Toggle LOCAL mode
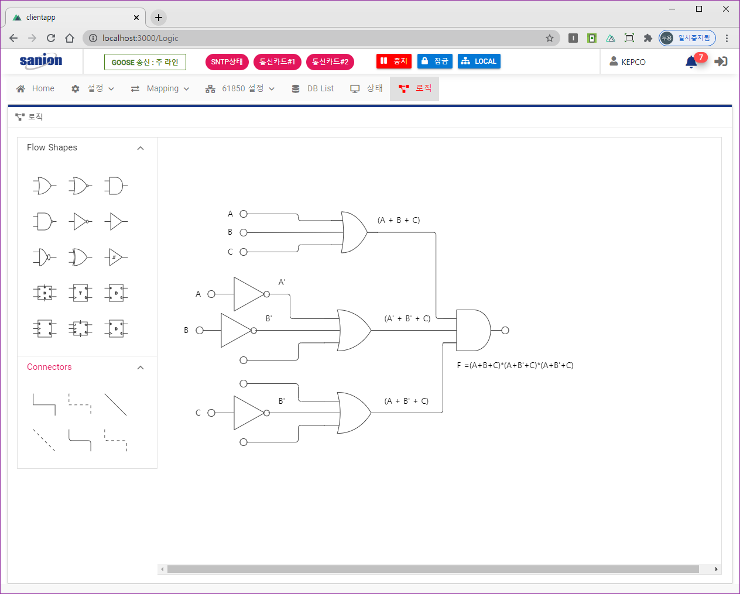740x594 pixels. click(x=478, y=61)
